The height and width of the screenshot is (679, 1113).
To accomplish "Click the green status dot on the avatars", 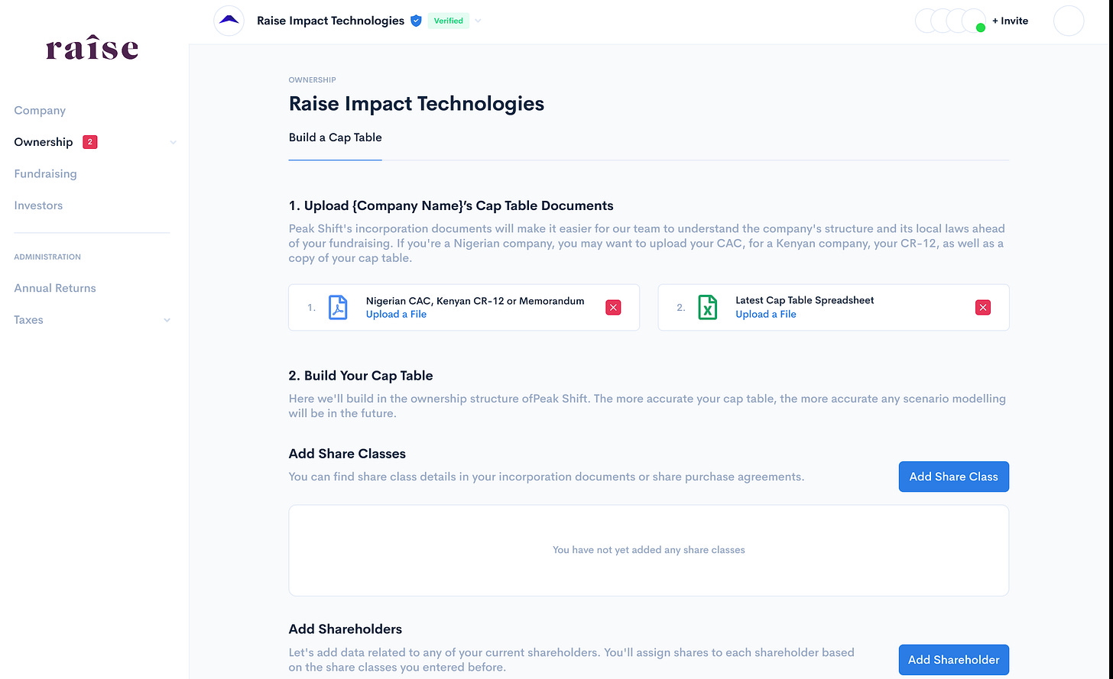I will (x=980, y=28).
